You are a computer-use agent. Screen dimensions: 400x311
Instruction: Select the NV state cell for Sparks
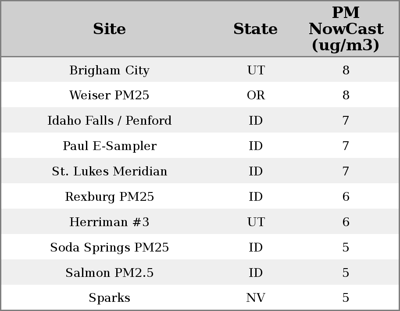[x=256, y=298]
